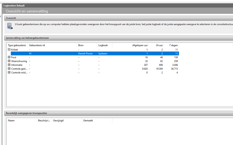Screen dimensions: 233x145
Task: Select the Kernel-Power event 41 row
Action: click(x=95, y=53)
